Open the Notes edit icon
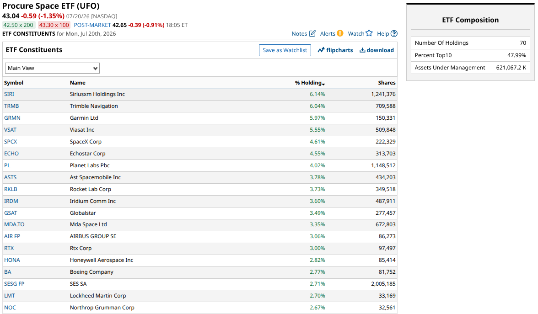The image size is (538, 314). pyautogui.click(x=312, y=33)
